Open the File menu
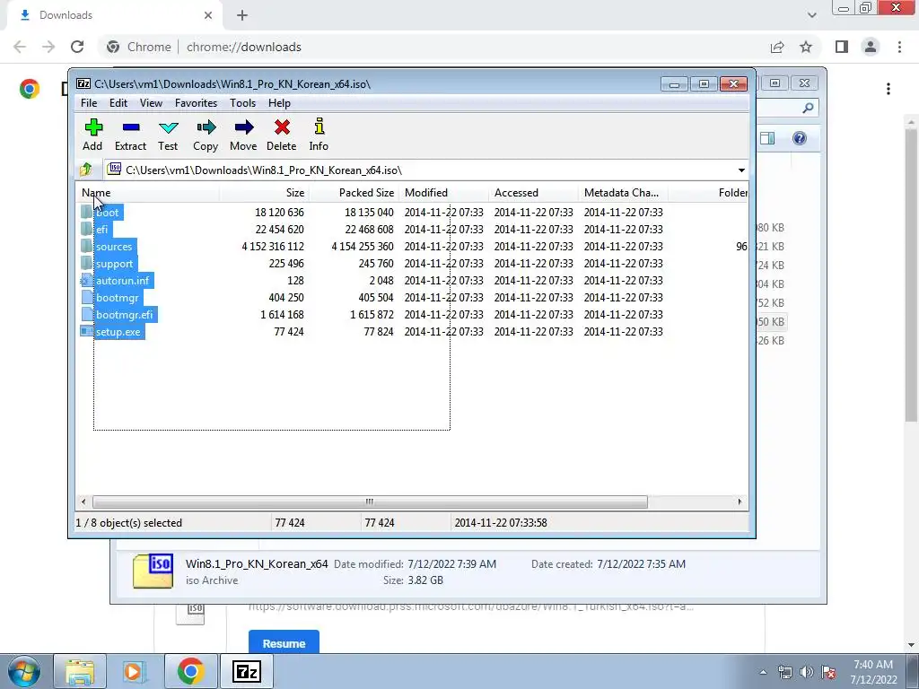919x689 pixels. pyautogui.click(x=89, y=103)
